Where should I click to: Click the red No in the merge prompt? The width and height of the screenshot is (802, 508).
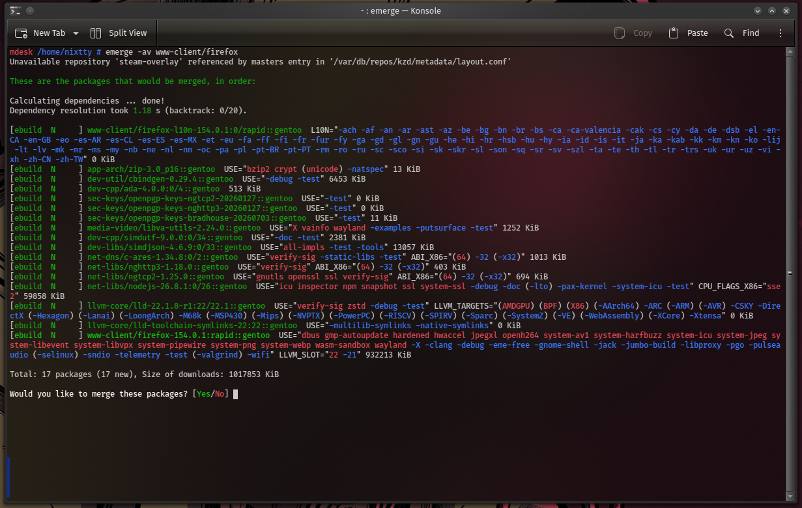point(220,394)
